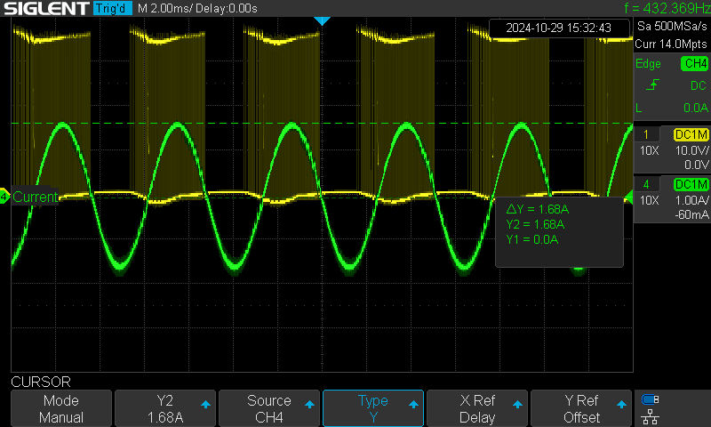The width and height of the screenshot is (711, 427).
Task: Click the Y1 = 0.0A cursor readout
Action: click(x=531, y=239)
